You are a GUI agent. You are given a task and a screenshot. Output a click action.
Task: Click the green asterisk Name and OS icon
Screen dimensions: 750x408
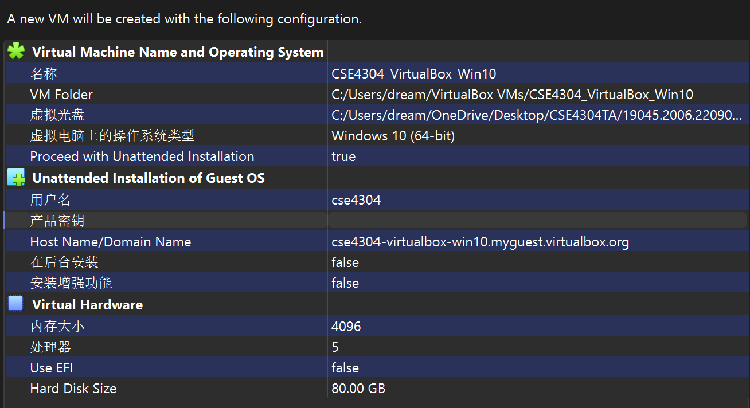pos(16,52)
